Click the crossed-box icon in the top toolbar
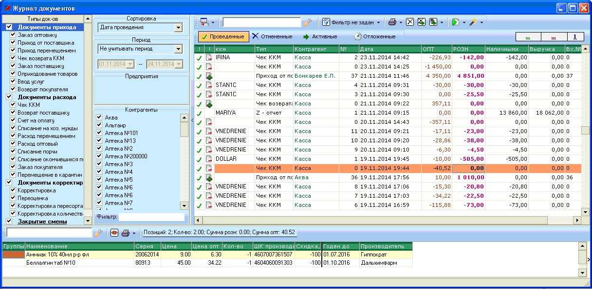The height and width of the screenshot is (289, 592). click(410, 22)
